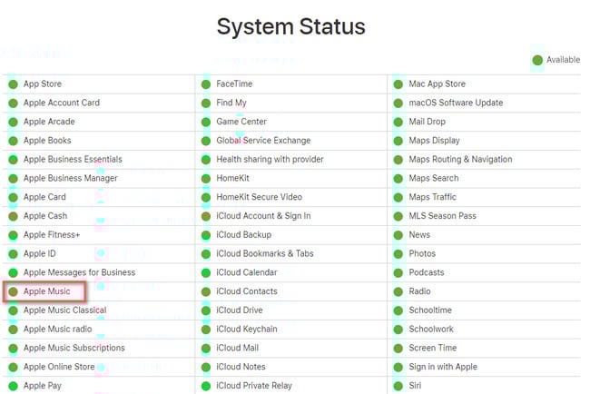Click the status dot next to Apple Arcade
The height and width of the screenshot is (394, 590).
point(14,122)
